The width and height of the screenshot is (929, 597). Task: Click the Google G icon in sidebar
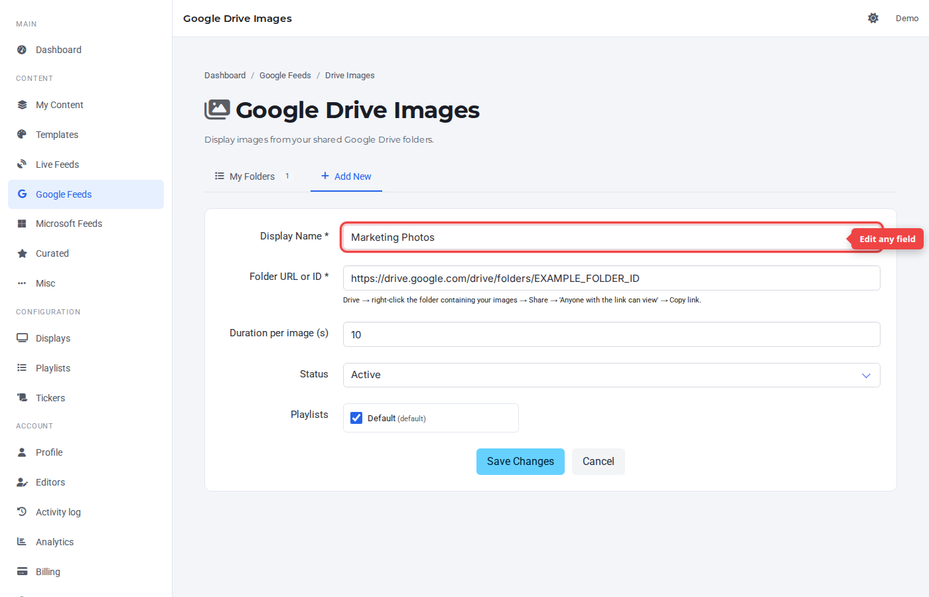[22, 194]
